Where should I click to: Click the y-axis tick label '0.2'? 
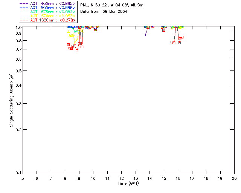(x=18, y=130)
